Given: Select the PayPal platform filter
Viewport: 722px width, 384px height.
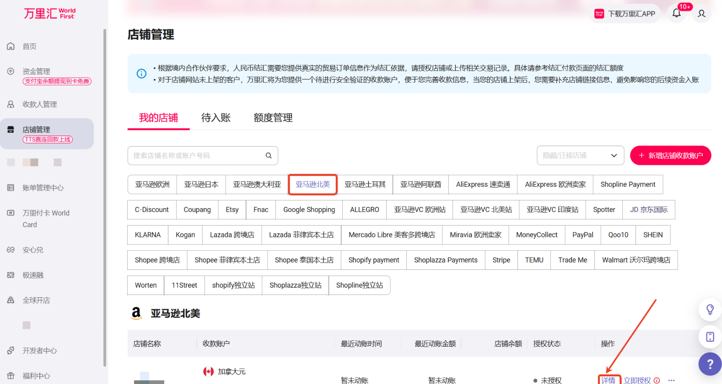Looking at the screenshot, I should [x=582, y=235].
